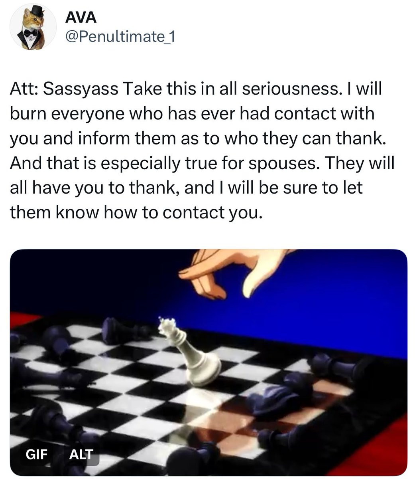Play the chessboard GIF
Image resolution: width=417 pixels, height=479 pixels.
click(x=208, y=362)
